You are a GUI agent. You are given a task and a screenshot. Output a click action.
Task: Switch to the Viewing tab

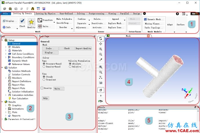pos(112,14)
